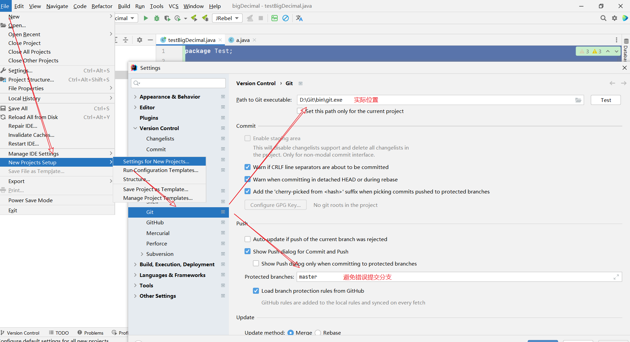Expand the Editor settings node
Screen dimensions: 630x342
(x=135, y=107)
